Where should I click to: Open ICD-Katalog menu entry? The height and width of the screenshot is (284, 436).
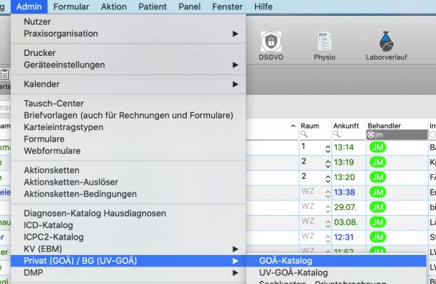(x=128, y=225)
